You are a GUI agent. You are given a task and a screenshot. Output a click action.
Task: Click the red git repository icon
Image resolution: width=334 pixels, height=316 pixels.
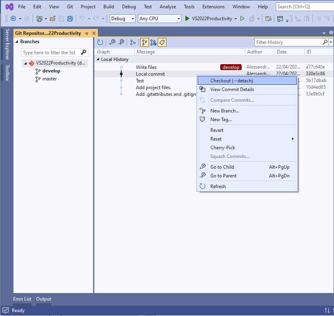click(x=32, y=63)
